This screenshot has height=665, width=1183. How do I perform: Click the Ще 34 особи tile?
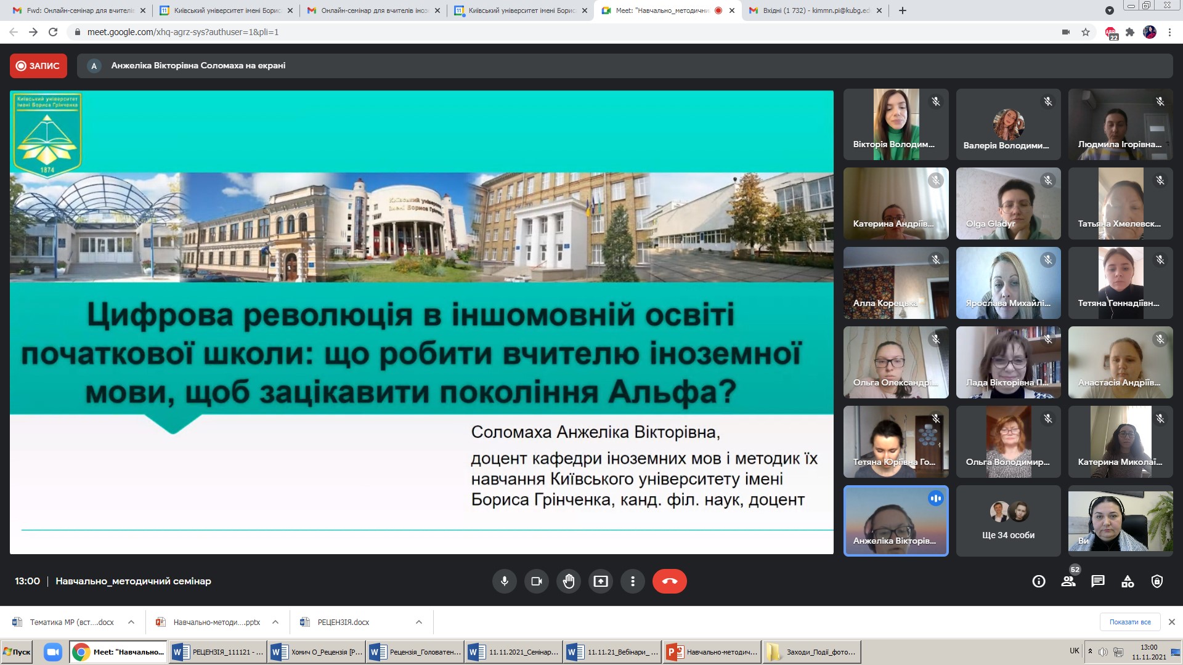point(1008,521)
